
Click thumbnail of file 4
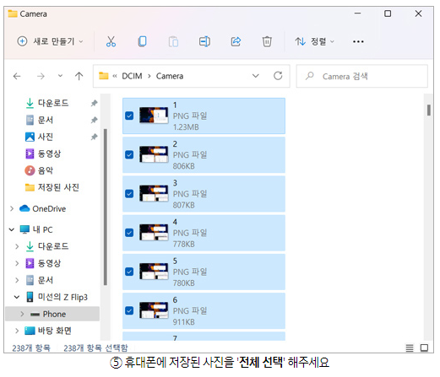point(154,233)
